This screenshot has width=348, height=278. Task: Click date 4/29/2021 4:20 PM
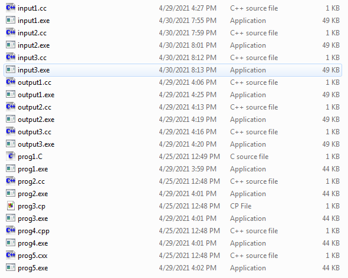point(188,144)
